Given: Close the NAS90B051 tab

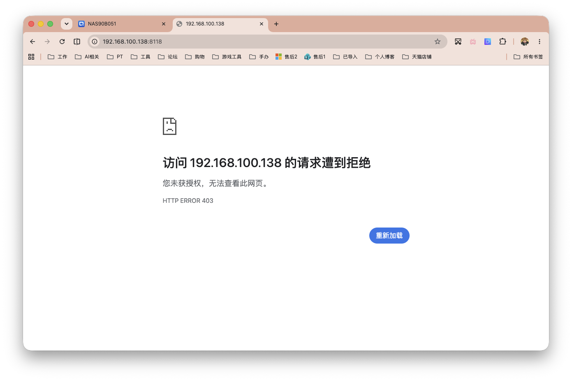Looking at the screenshot, I should pos(164,24).
